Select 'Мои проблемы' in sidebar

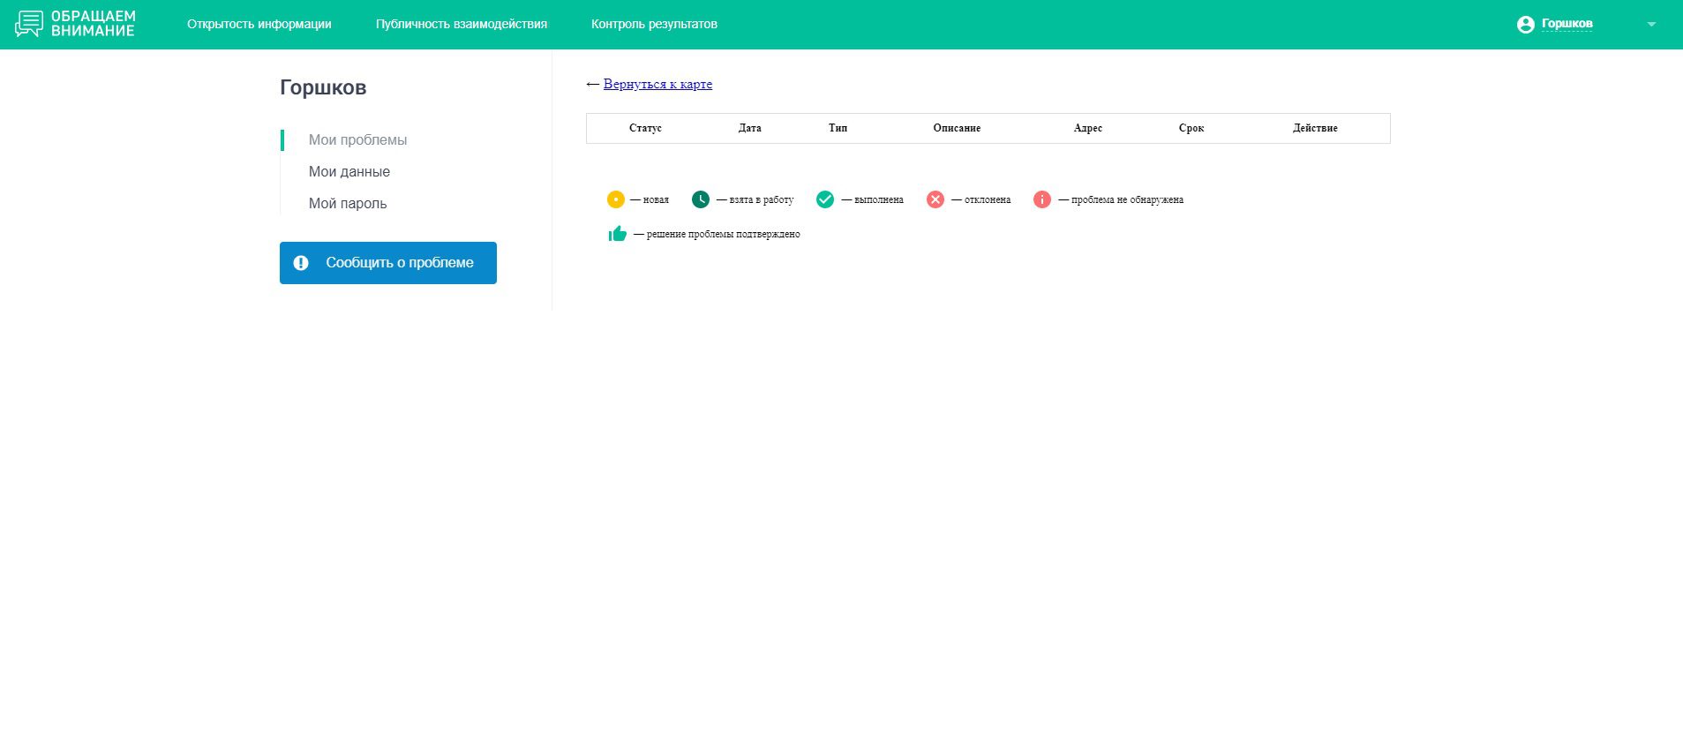click(x=357, y=139)
